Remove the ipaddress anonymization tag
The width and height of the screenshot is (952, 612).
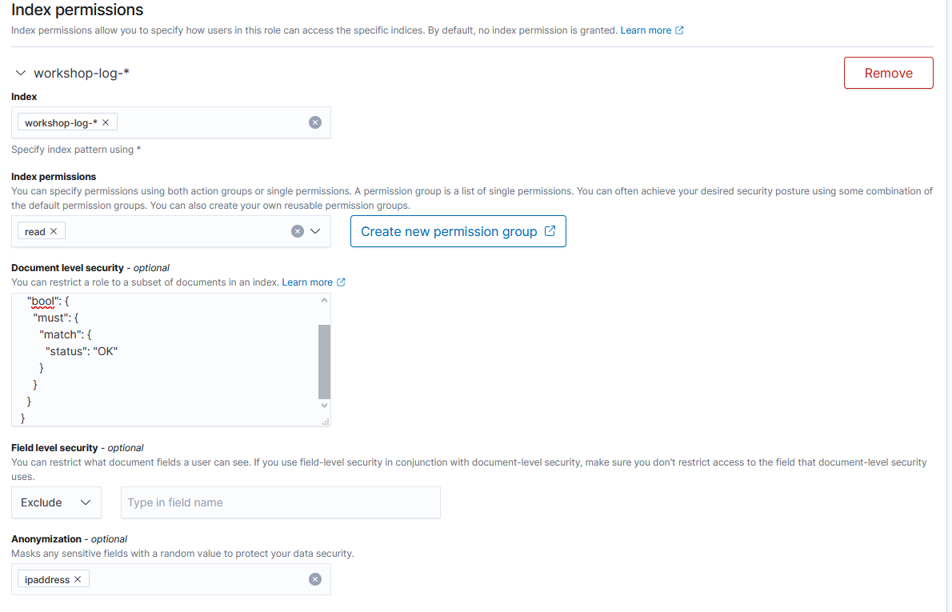(78, 579)
